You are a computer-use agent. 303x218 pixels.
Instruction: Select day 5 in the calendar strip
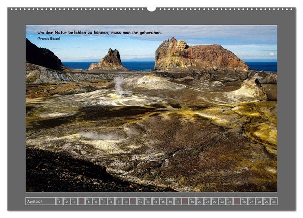89,201
